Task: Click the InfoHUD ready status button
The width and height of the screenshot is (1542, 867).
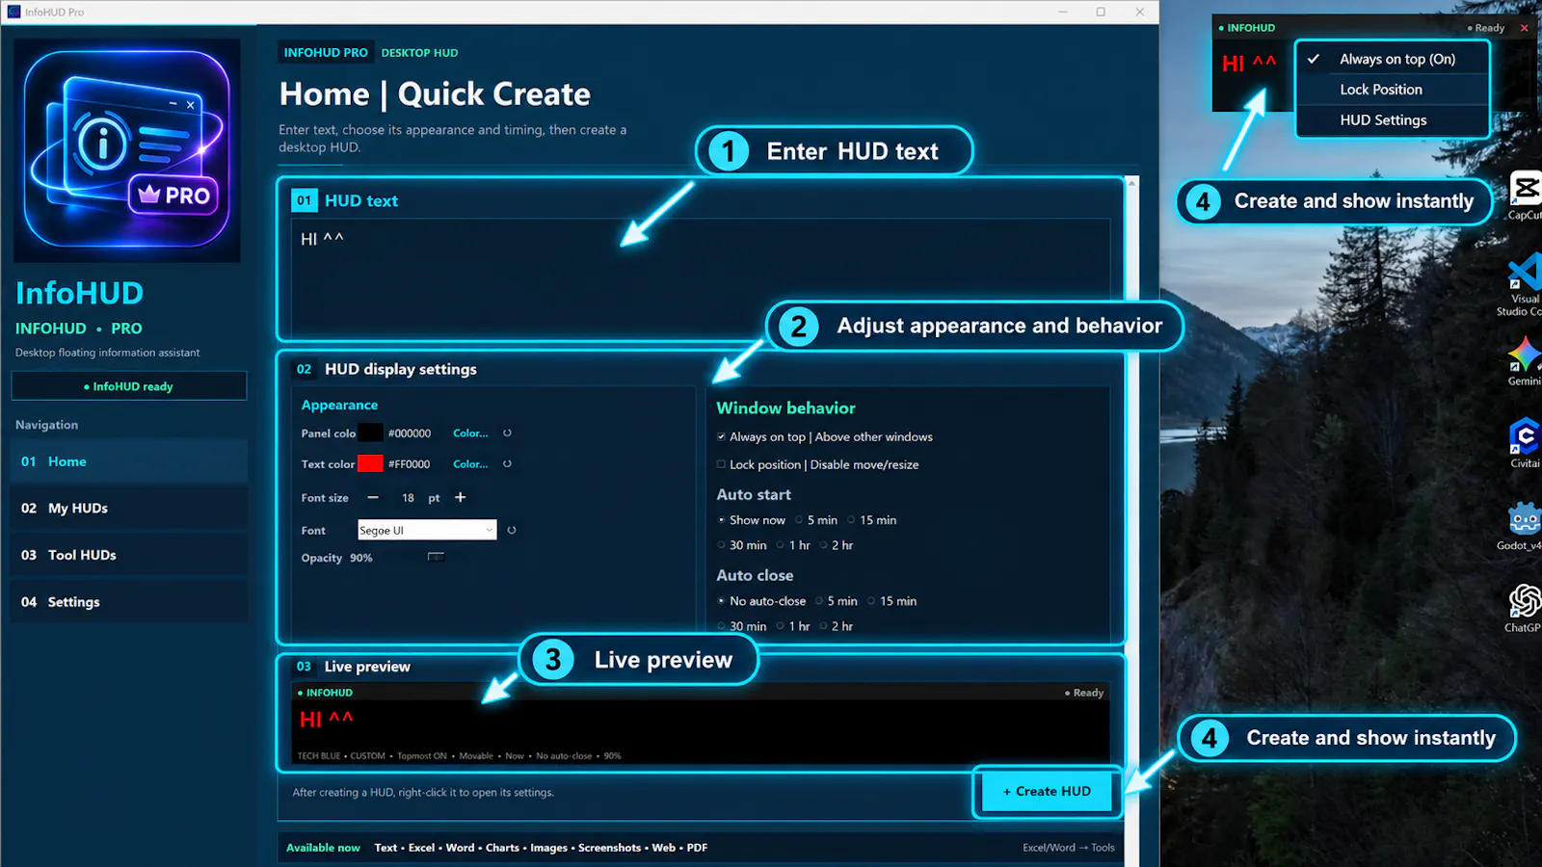Action: [x=129, y=386]
